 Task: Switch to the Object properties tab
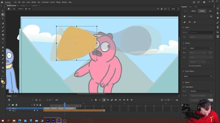click(194, 11)
